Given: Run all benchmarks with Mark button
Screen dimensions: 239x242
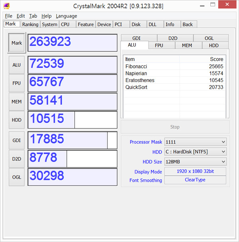Looking at the screenshot, I should [17, 43].
